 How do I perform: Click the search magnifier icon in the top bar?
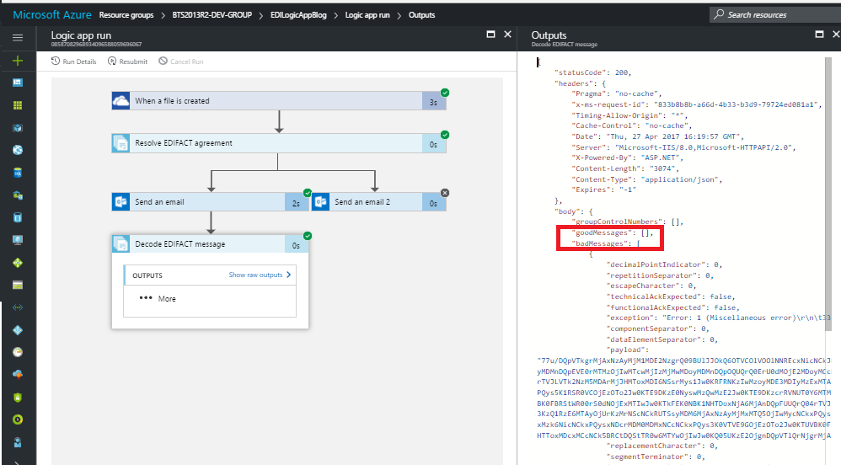[719, 14]
